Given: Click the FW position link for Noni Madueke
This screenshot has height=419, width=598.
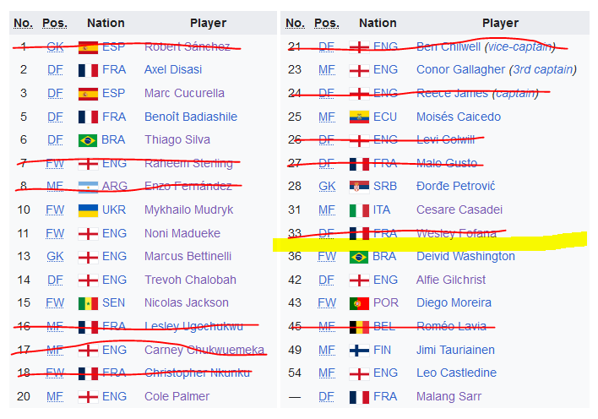Looking at the screenshot, I should point(55,233).
